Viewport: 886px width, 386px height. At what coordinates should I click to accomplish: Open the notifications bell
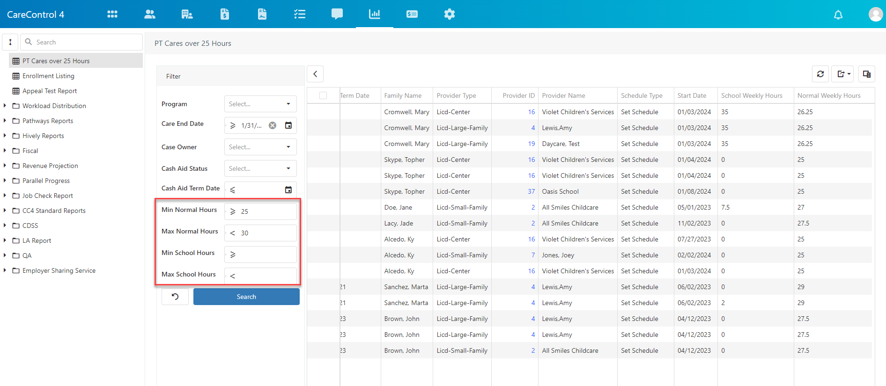(838, 15)
